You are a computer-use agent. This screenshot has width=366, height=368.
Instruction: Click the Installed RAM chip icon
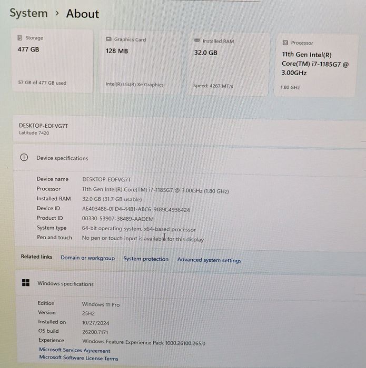click(x=197, y=40)
